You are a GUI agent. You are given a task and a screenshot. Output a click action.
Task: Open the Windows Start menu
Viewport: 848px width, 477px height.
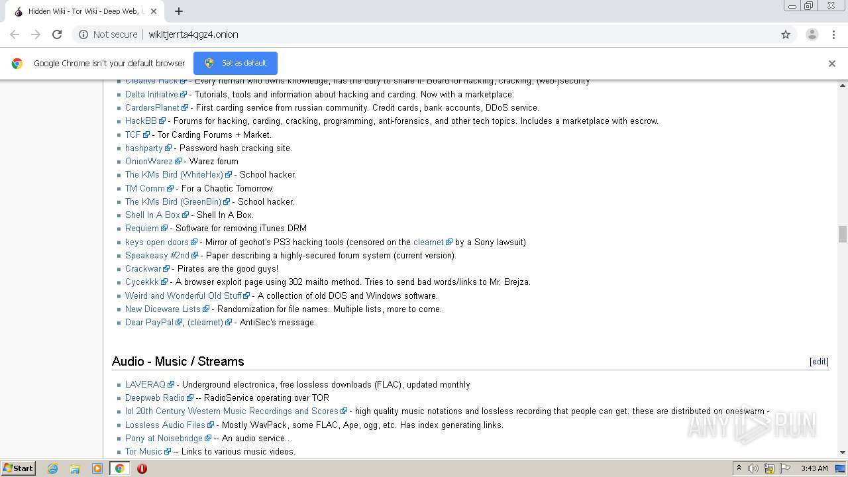[x=18, y=468]
